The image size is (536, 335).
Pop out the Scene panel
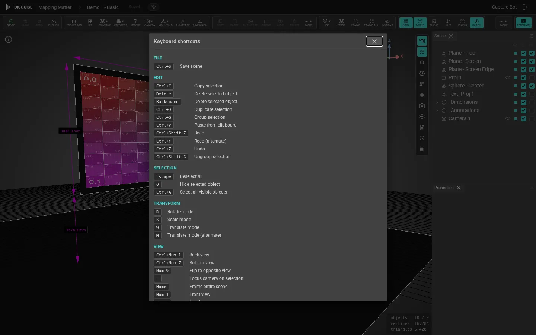tap(532, 36)
